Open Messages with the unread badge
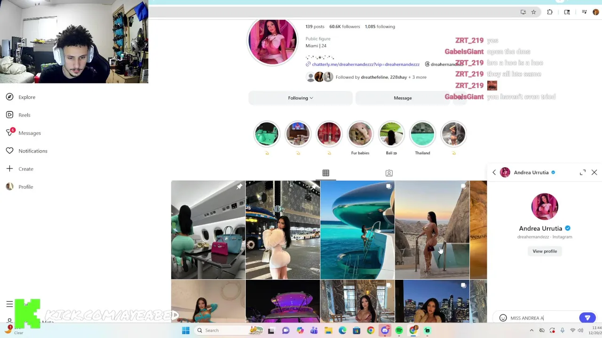 (24, 133)
